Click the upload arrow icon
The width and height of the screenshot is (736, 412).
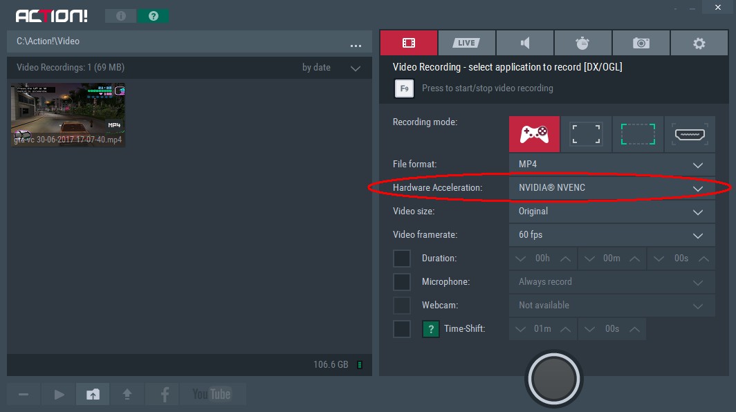point(127,394)
